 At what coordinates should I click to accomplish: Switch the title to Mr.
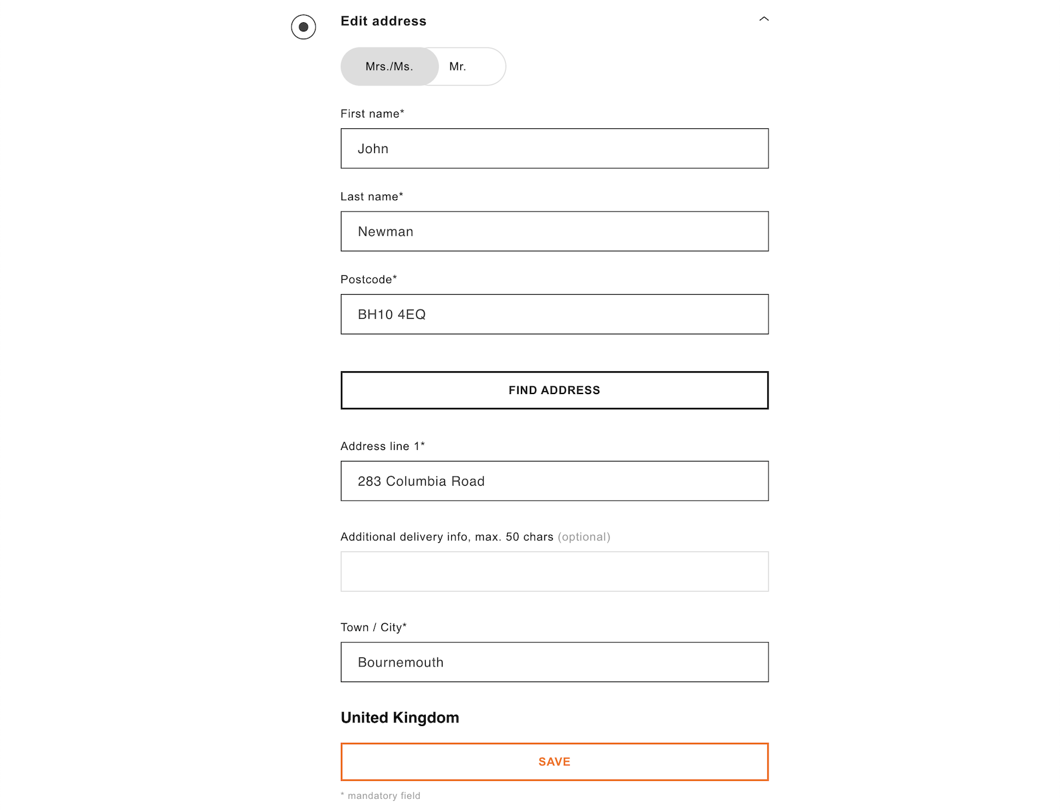coord(458,67)
